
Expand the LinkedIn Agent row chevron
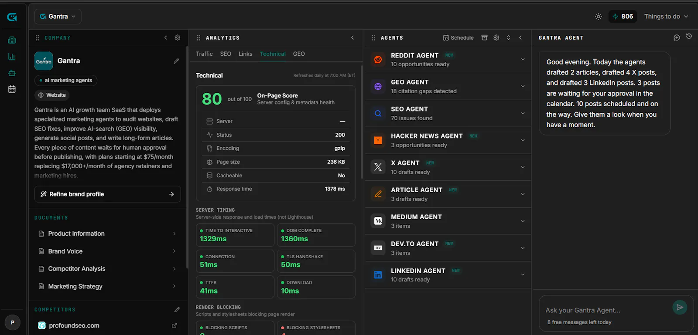(x=523, y=274)
